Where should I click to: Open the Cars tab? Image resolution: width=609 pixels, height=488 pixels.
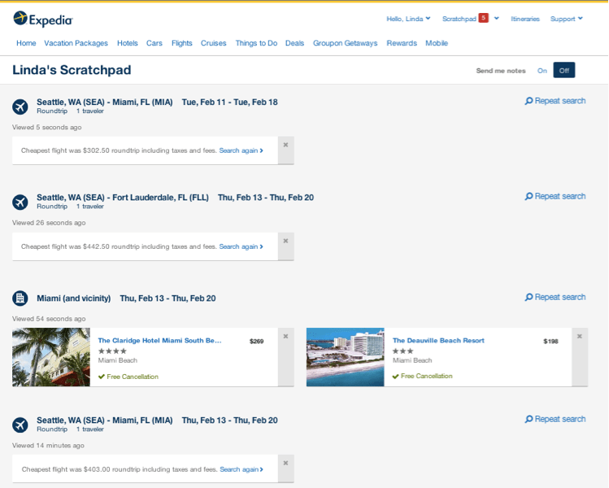pyautogui.click(x=154, y=43)
